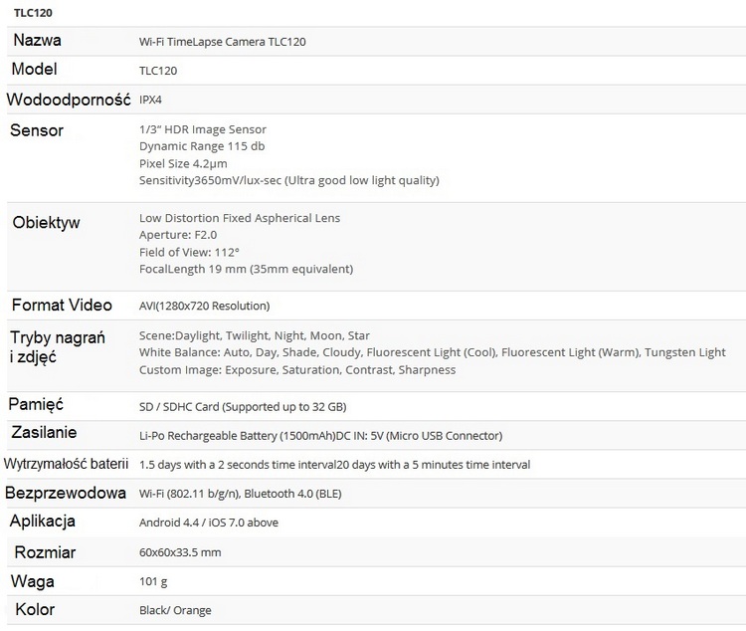Click the Pamięć row label
Image resolution: width=746 pixels, height=631 pixels.
coord(36,404)
